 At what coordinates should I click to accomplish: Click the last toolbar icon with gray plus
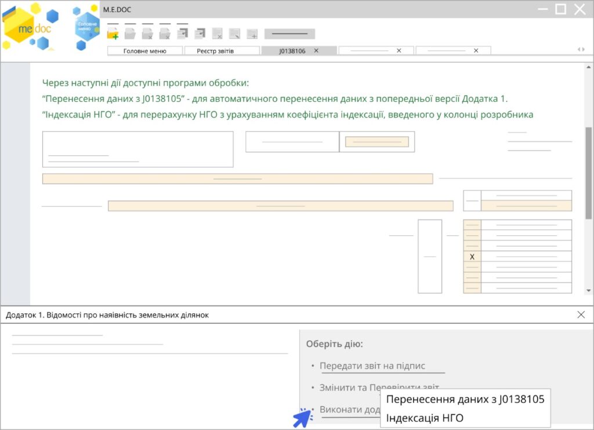(252, 34)
